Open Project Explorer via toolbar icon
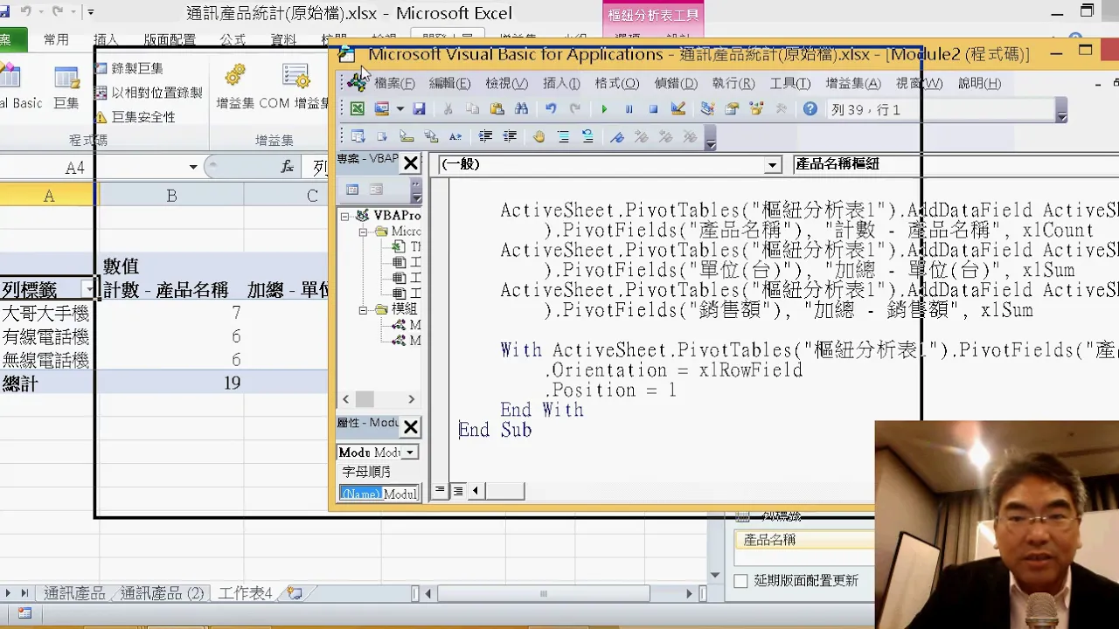1119x629 pixels. [x=707, y=109]
